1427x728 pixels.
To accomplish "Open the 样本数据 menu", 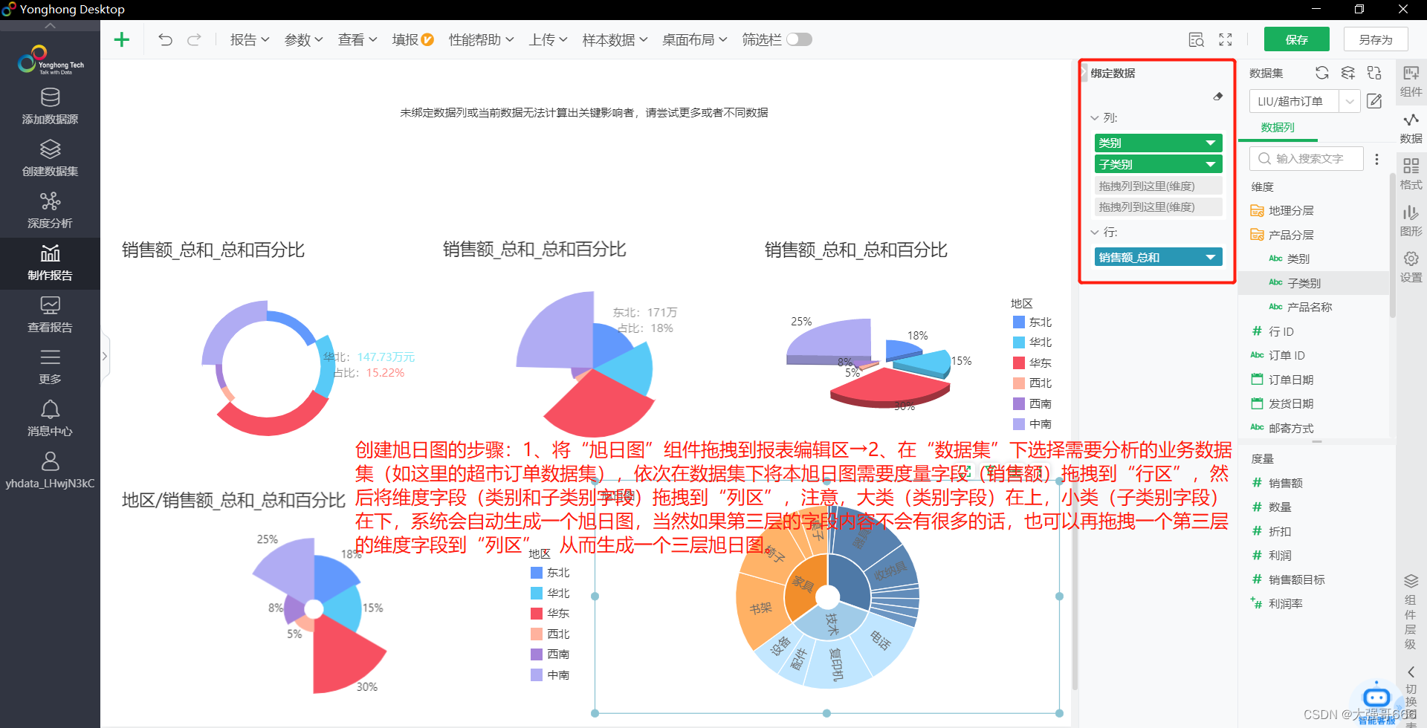I will [615, 40].
